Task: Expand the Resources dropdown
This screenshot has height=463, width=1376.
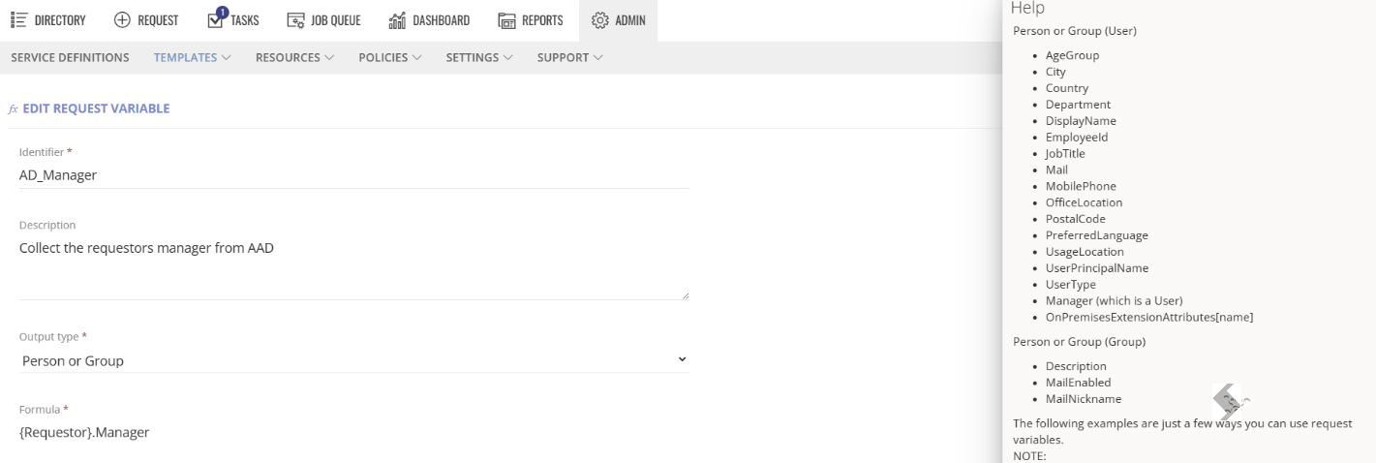Action: (x=294, y=57)
